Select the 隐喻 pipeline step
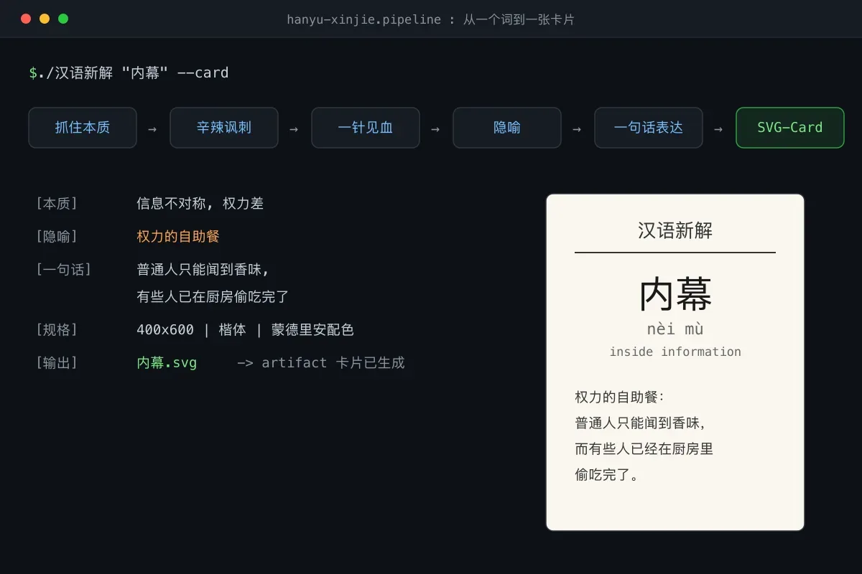 [x=507, y=128]
